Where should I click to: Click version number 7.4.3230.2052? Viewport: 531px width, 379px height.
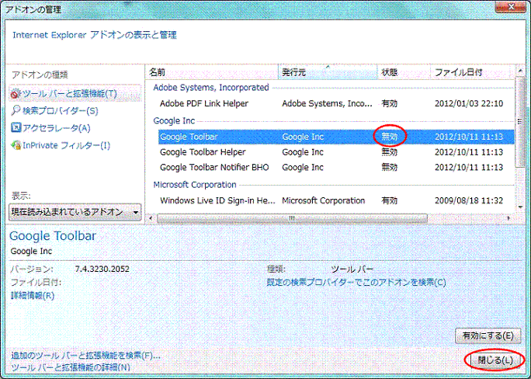pos(102,269)
